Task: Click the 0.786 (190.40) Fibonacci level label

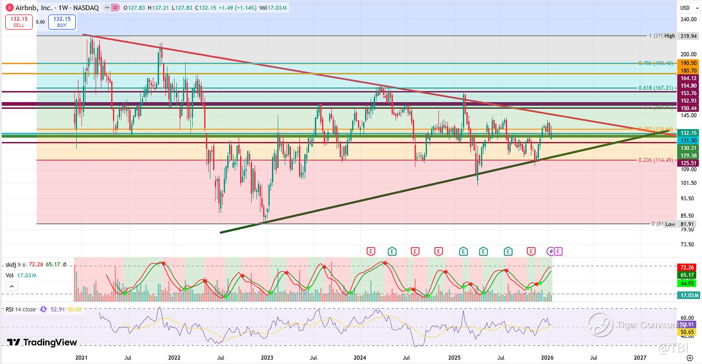Action: (x=655, y=63)
